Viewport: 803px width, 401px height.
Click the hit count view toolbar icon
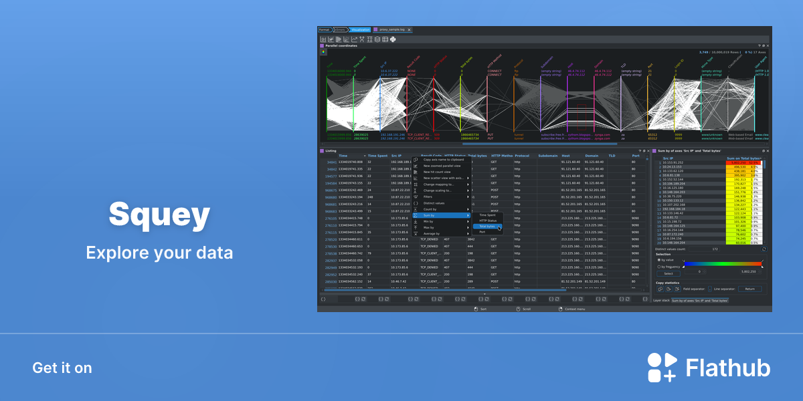(x=339, y=39)
